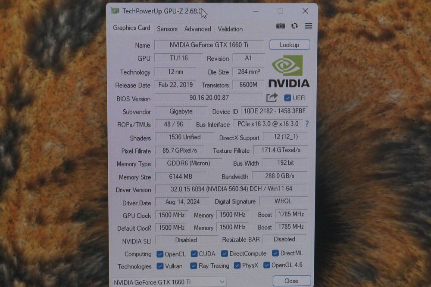Click the Technologies label text
431x287 pixels.
click(x=134, y=266)
